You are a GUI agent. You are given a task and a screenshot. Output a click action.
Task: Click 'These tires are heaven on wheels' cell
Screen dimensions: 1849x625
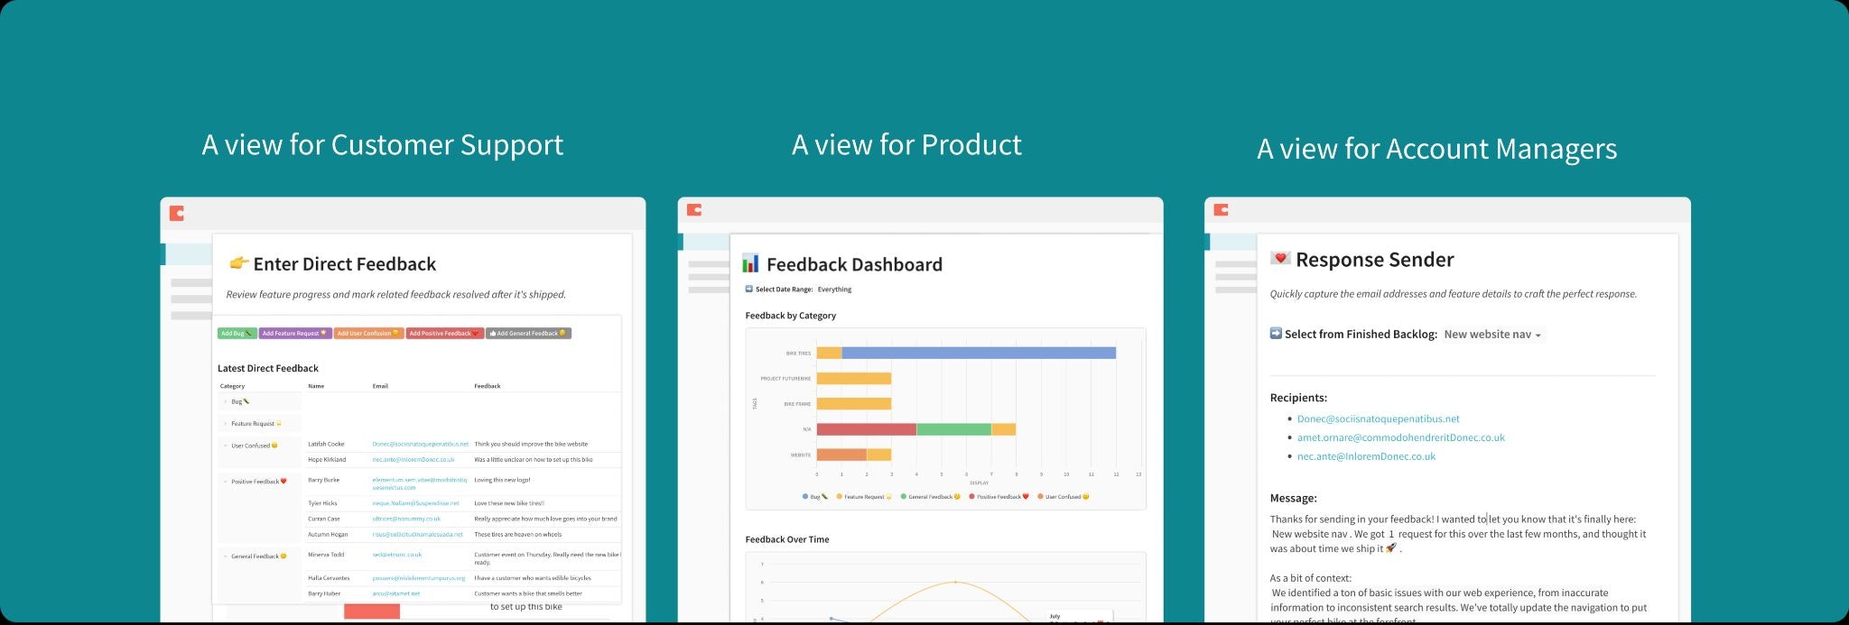[517, 534]
